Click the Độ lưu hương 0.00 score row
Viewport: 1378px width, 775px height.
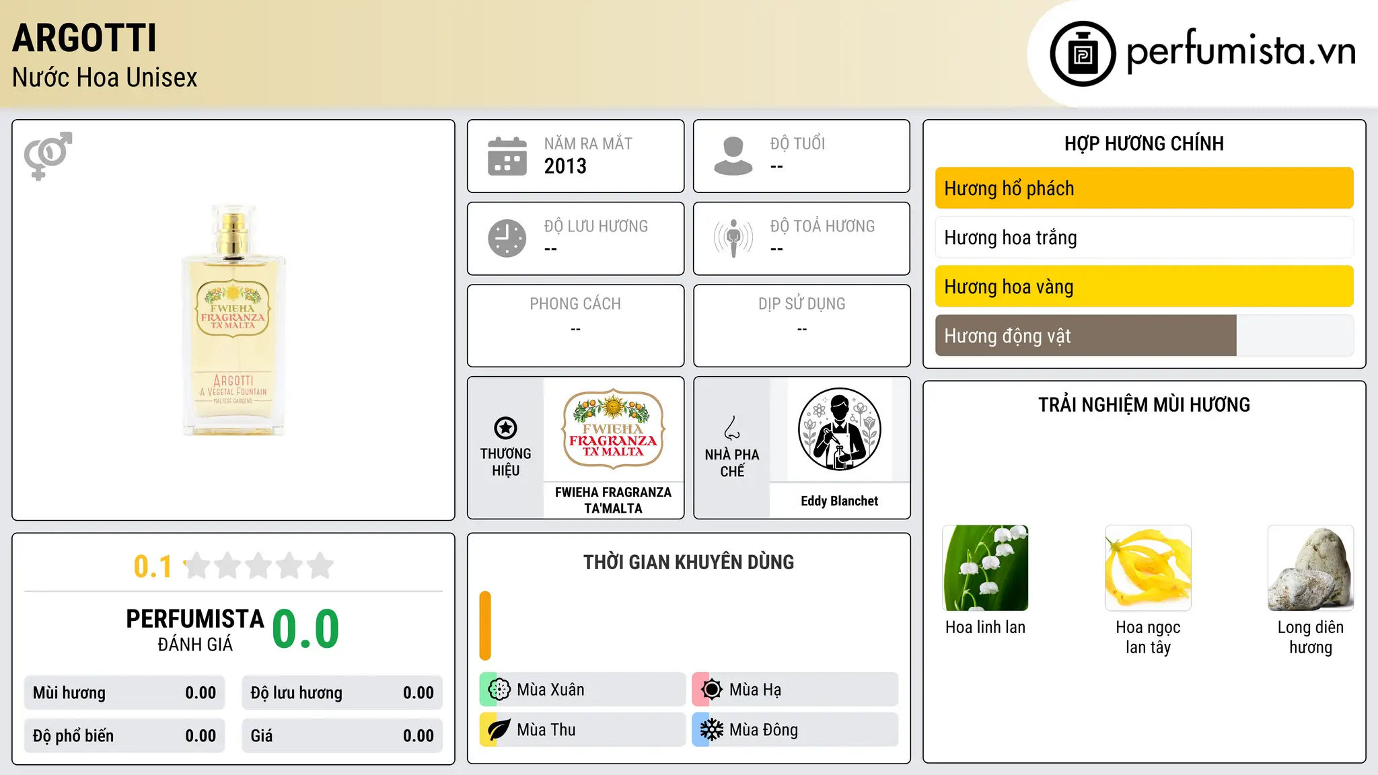[x=342, y=693]
